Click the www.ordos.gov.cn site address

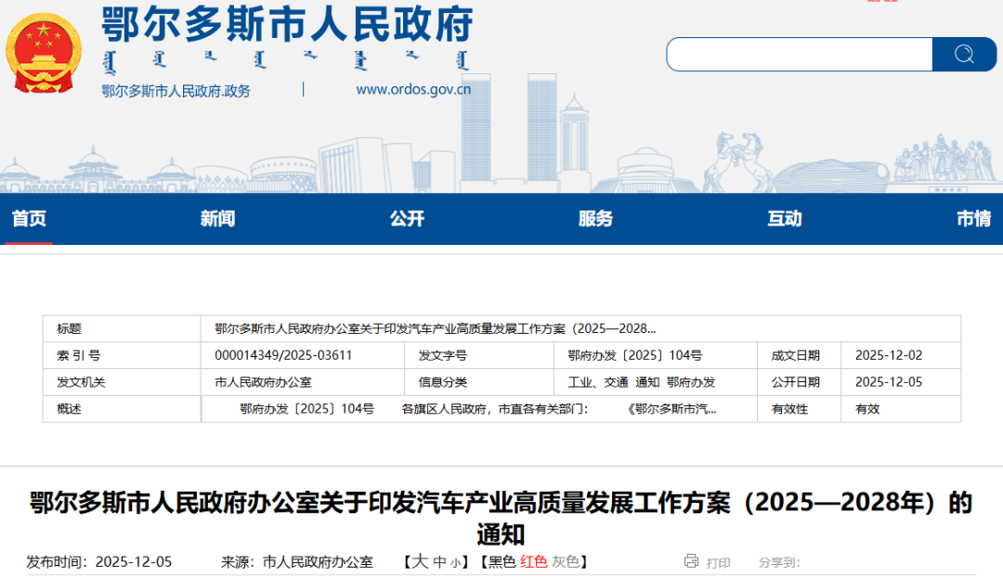coord(414,89)
